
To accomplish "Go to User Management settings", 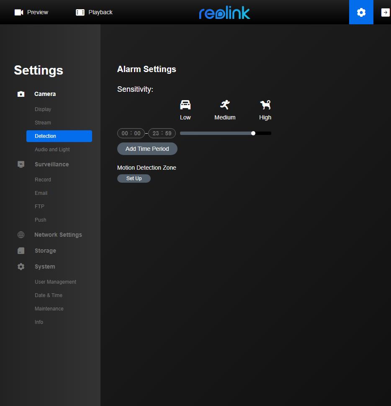I will [55, 282].
